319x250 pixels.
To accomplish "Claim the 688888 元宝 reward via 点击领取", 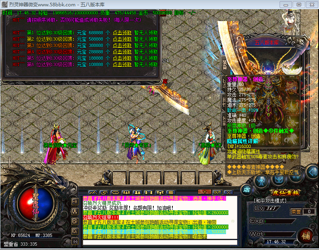I will pyautogui.click(x=122, y=33).
